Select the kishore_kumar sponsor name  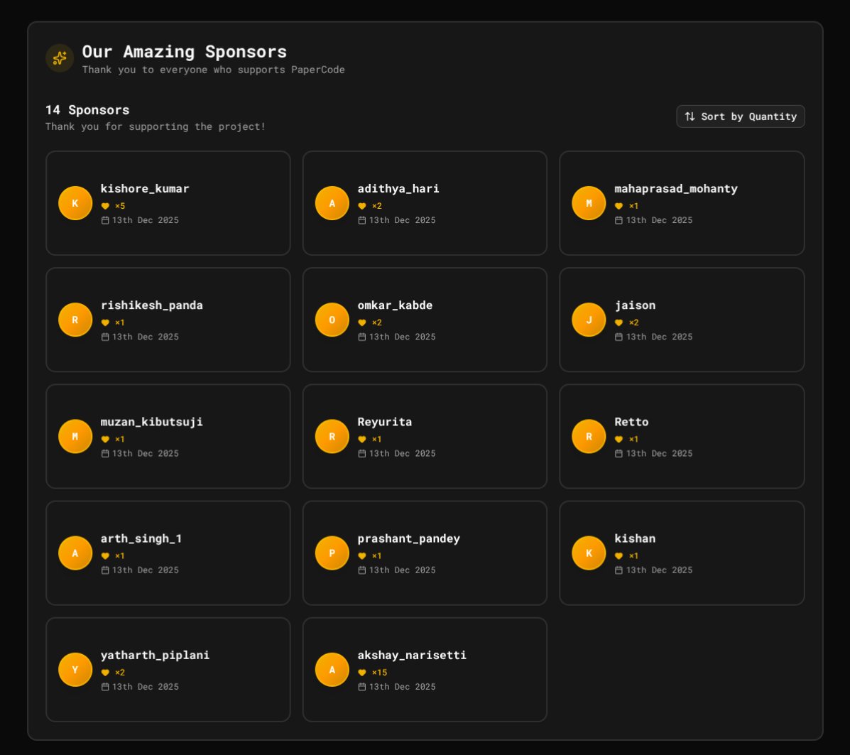[145, 189]
